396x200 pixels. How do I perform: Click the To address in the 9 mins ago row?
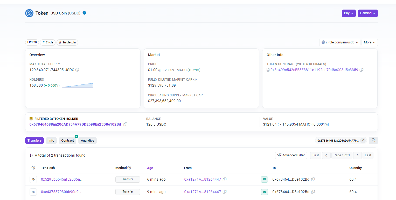coord(291,192)
